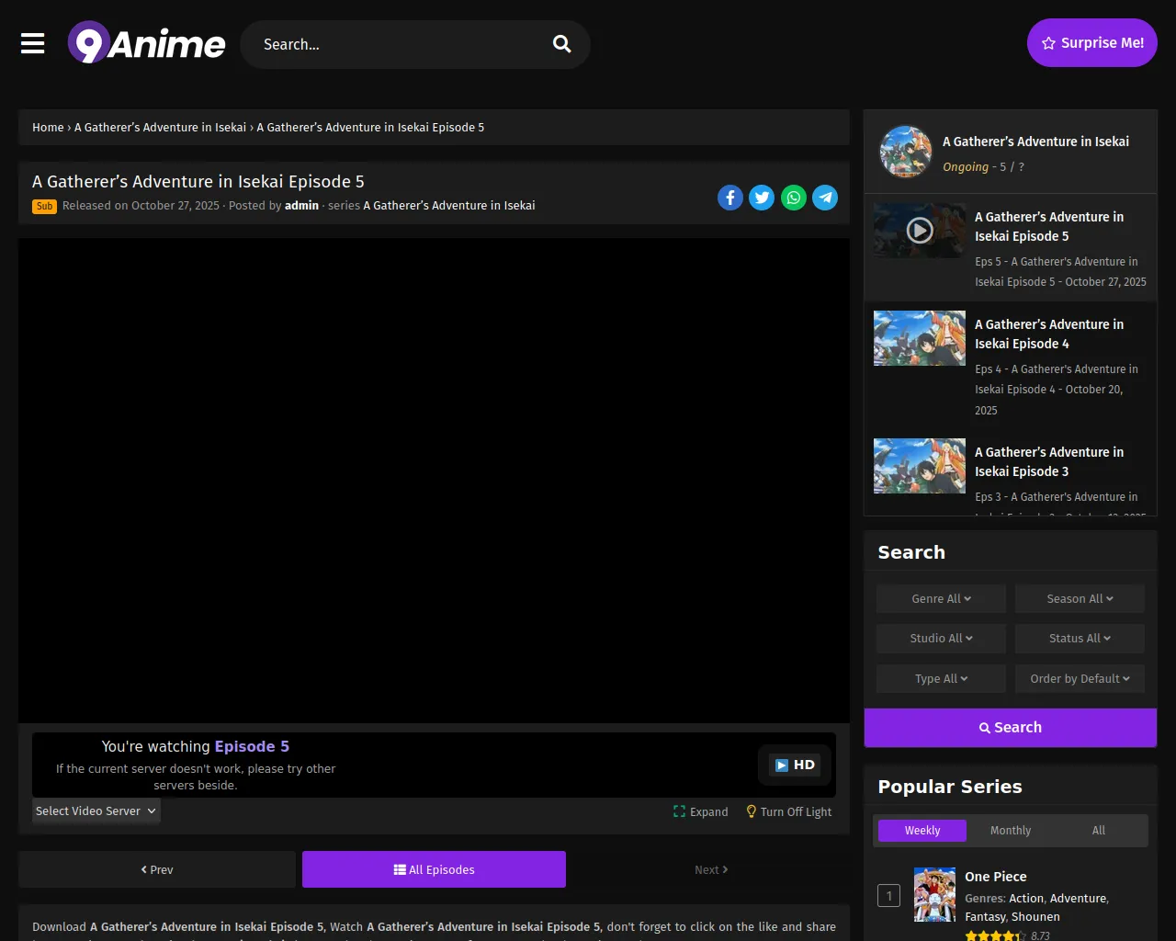Open Select Video Server dropdown
1176x941 pixels.
pos(96,811)
